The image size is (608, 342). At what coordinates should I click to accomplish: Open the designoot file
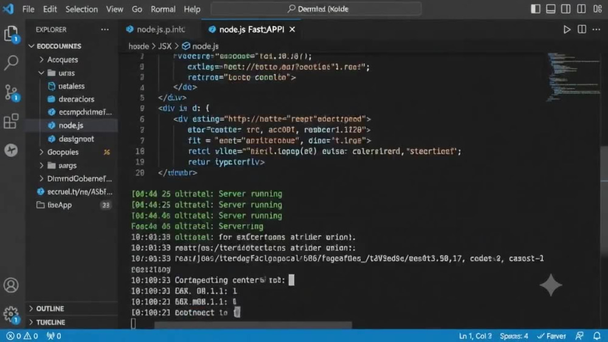[x=76, y=139]
